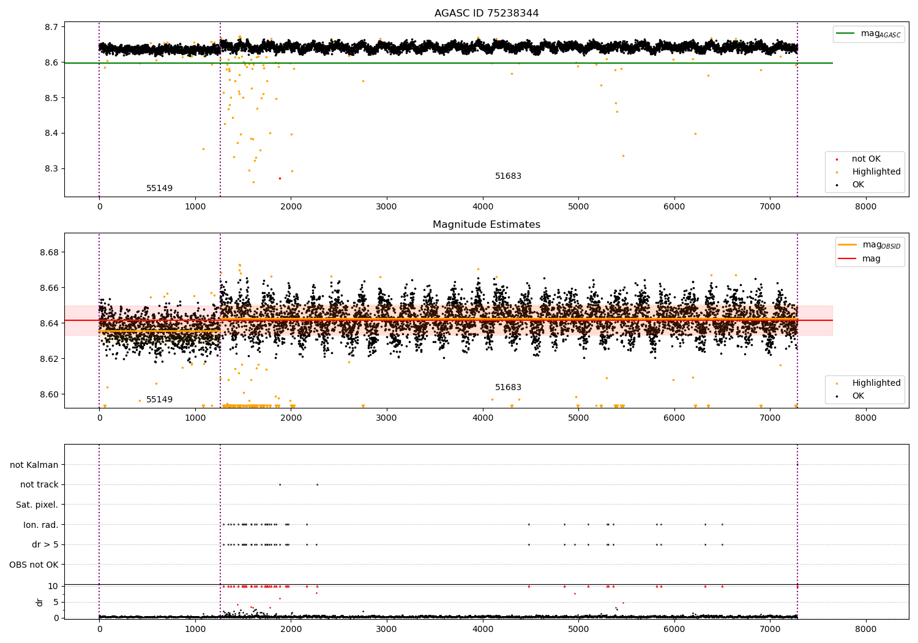Click the "dr > 5" row label

45,544
